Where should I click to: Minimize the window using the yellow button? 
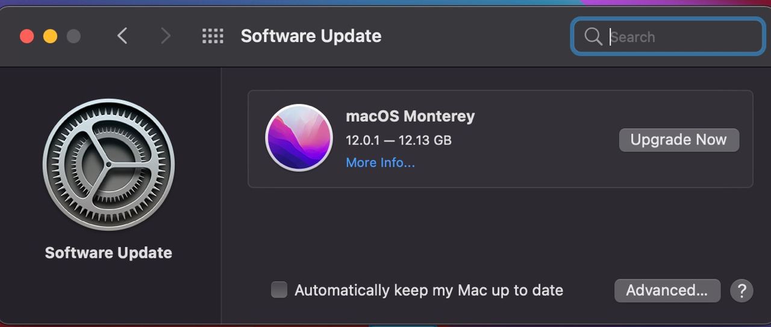[50, 36]
